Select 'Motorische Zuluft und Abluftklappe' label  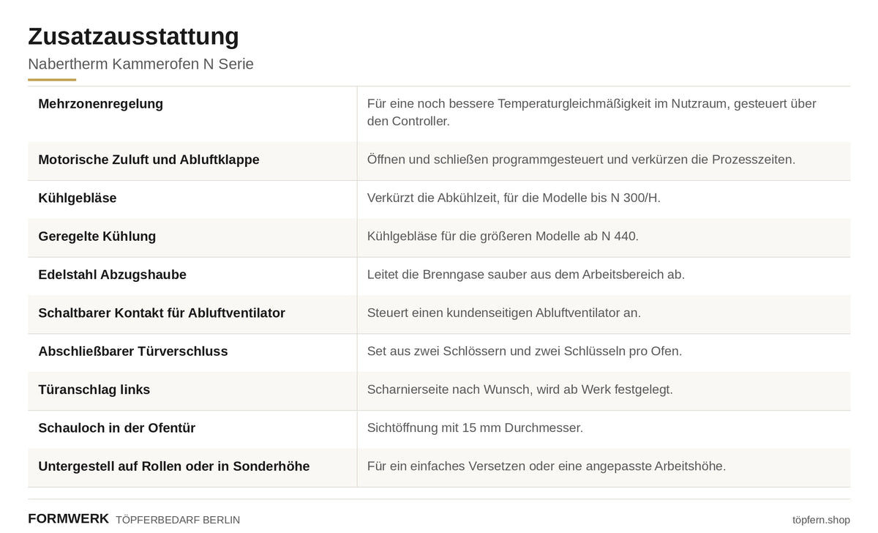coord(149,160)
